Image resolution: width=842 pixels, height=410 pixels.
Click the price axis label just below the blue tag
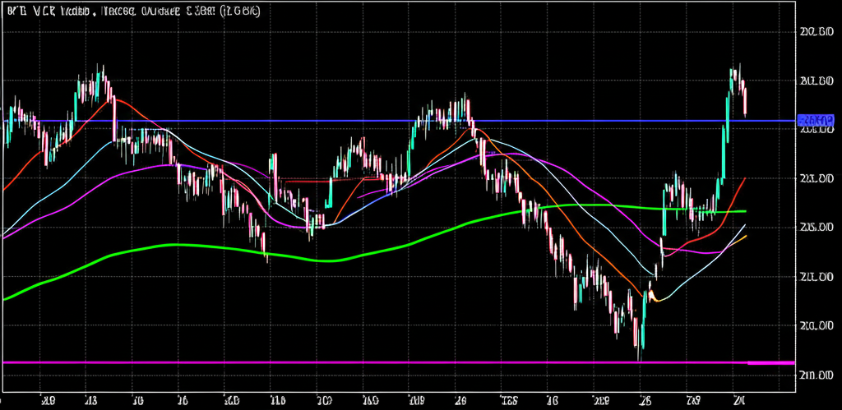[817, 130]
